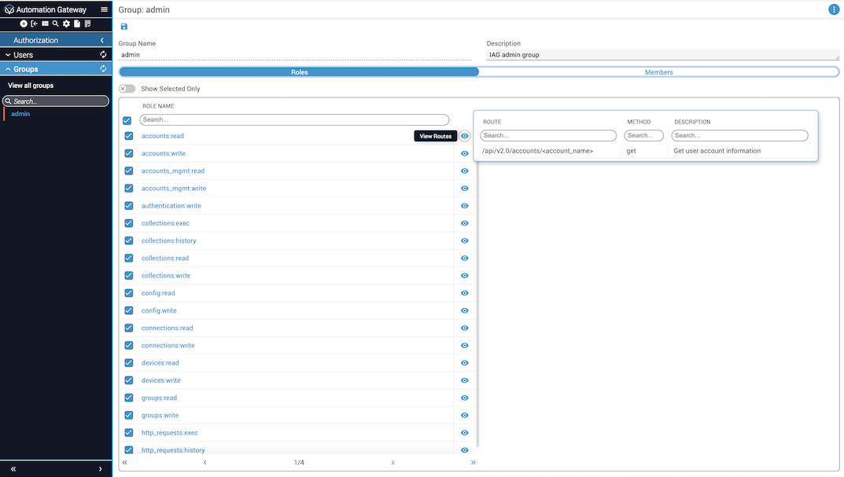View routes for accounts_mgmt:write role
The height and width of the screenshot is (477, 844).
point(465,189)
